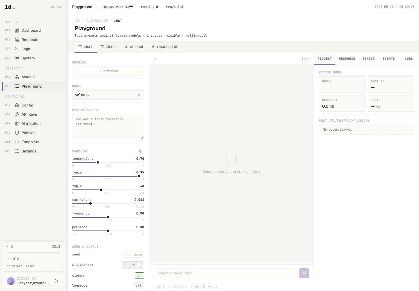This screenshot has width=419, height=291.
Task: Open Policies shield item
Action: point(33,133)
